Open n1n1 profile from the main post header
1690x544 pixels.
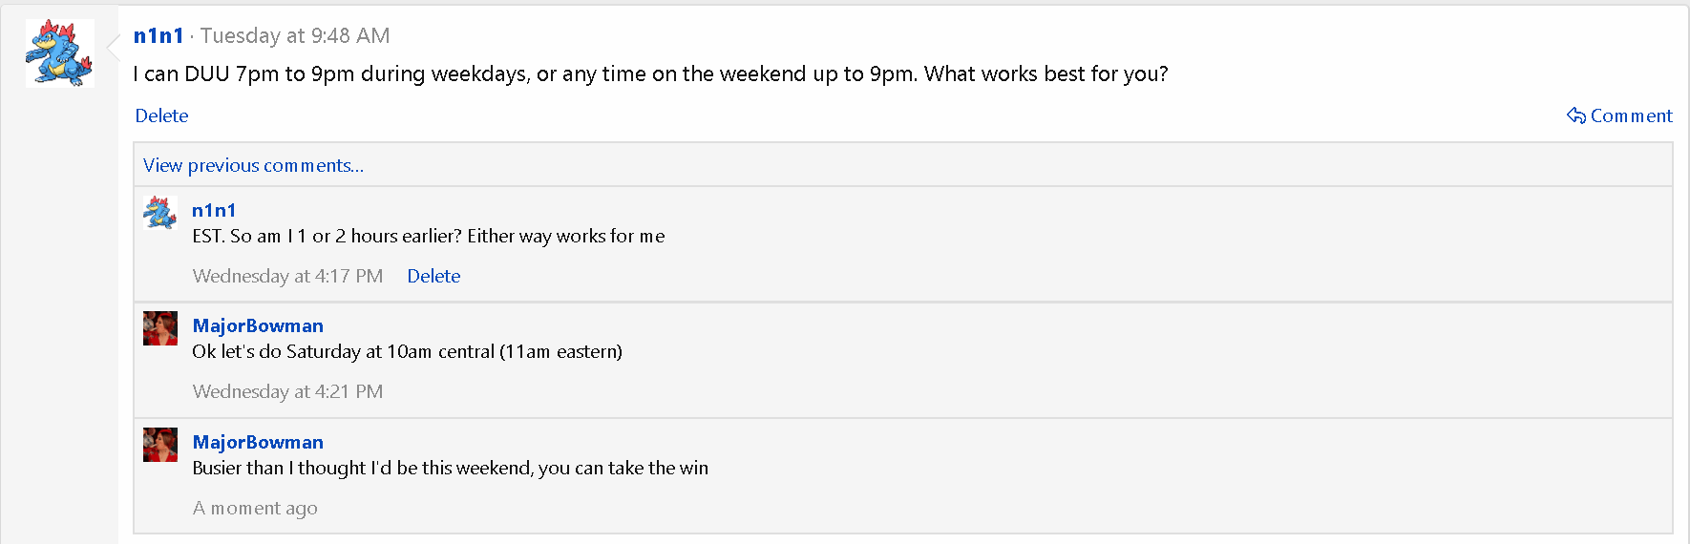(158, 35)
